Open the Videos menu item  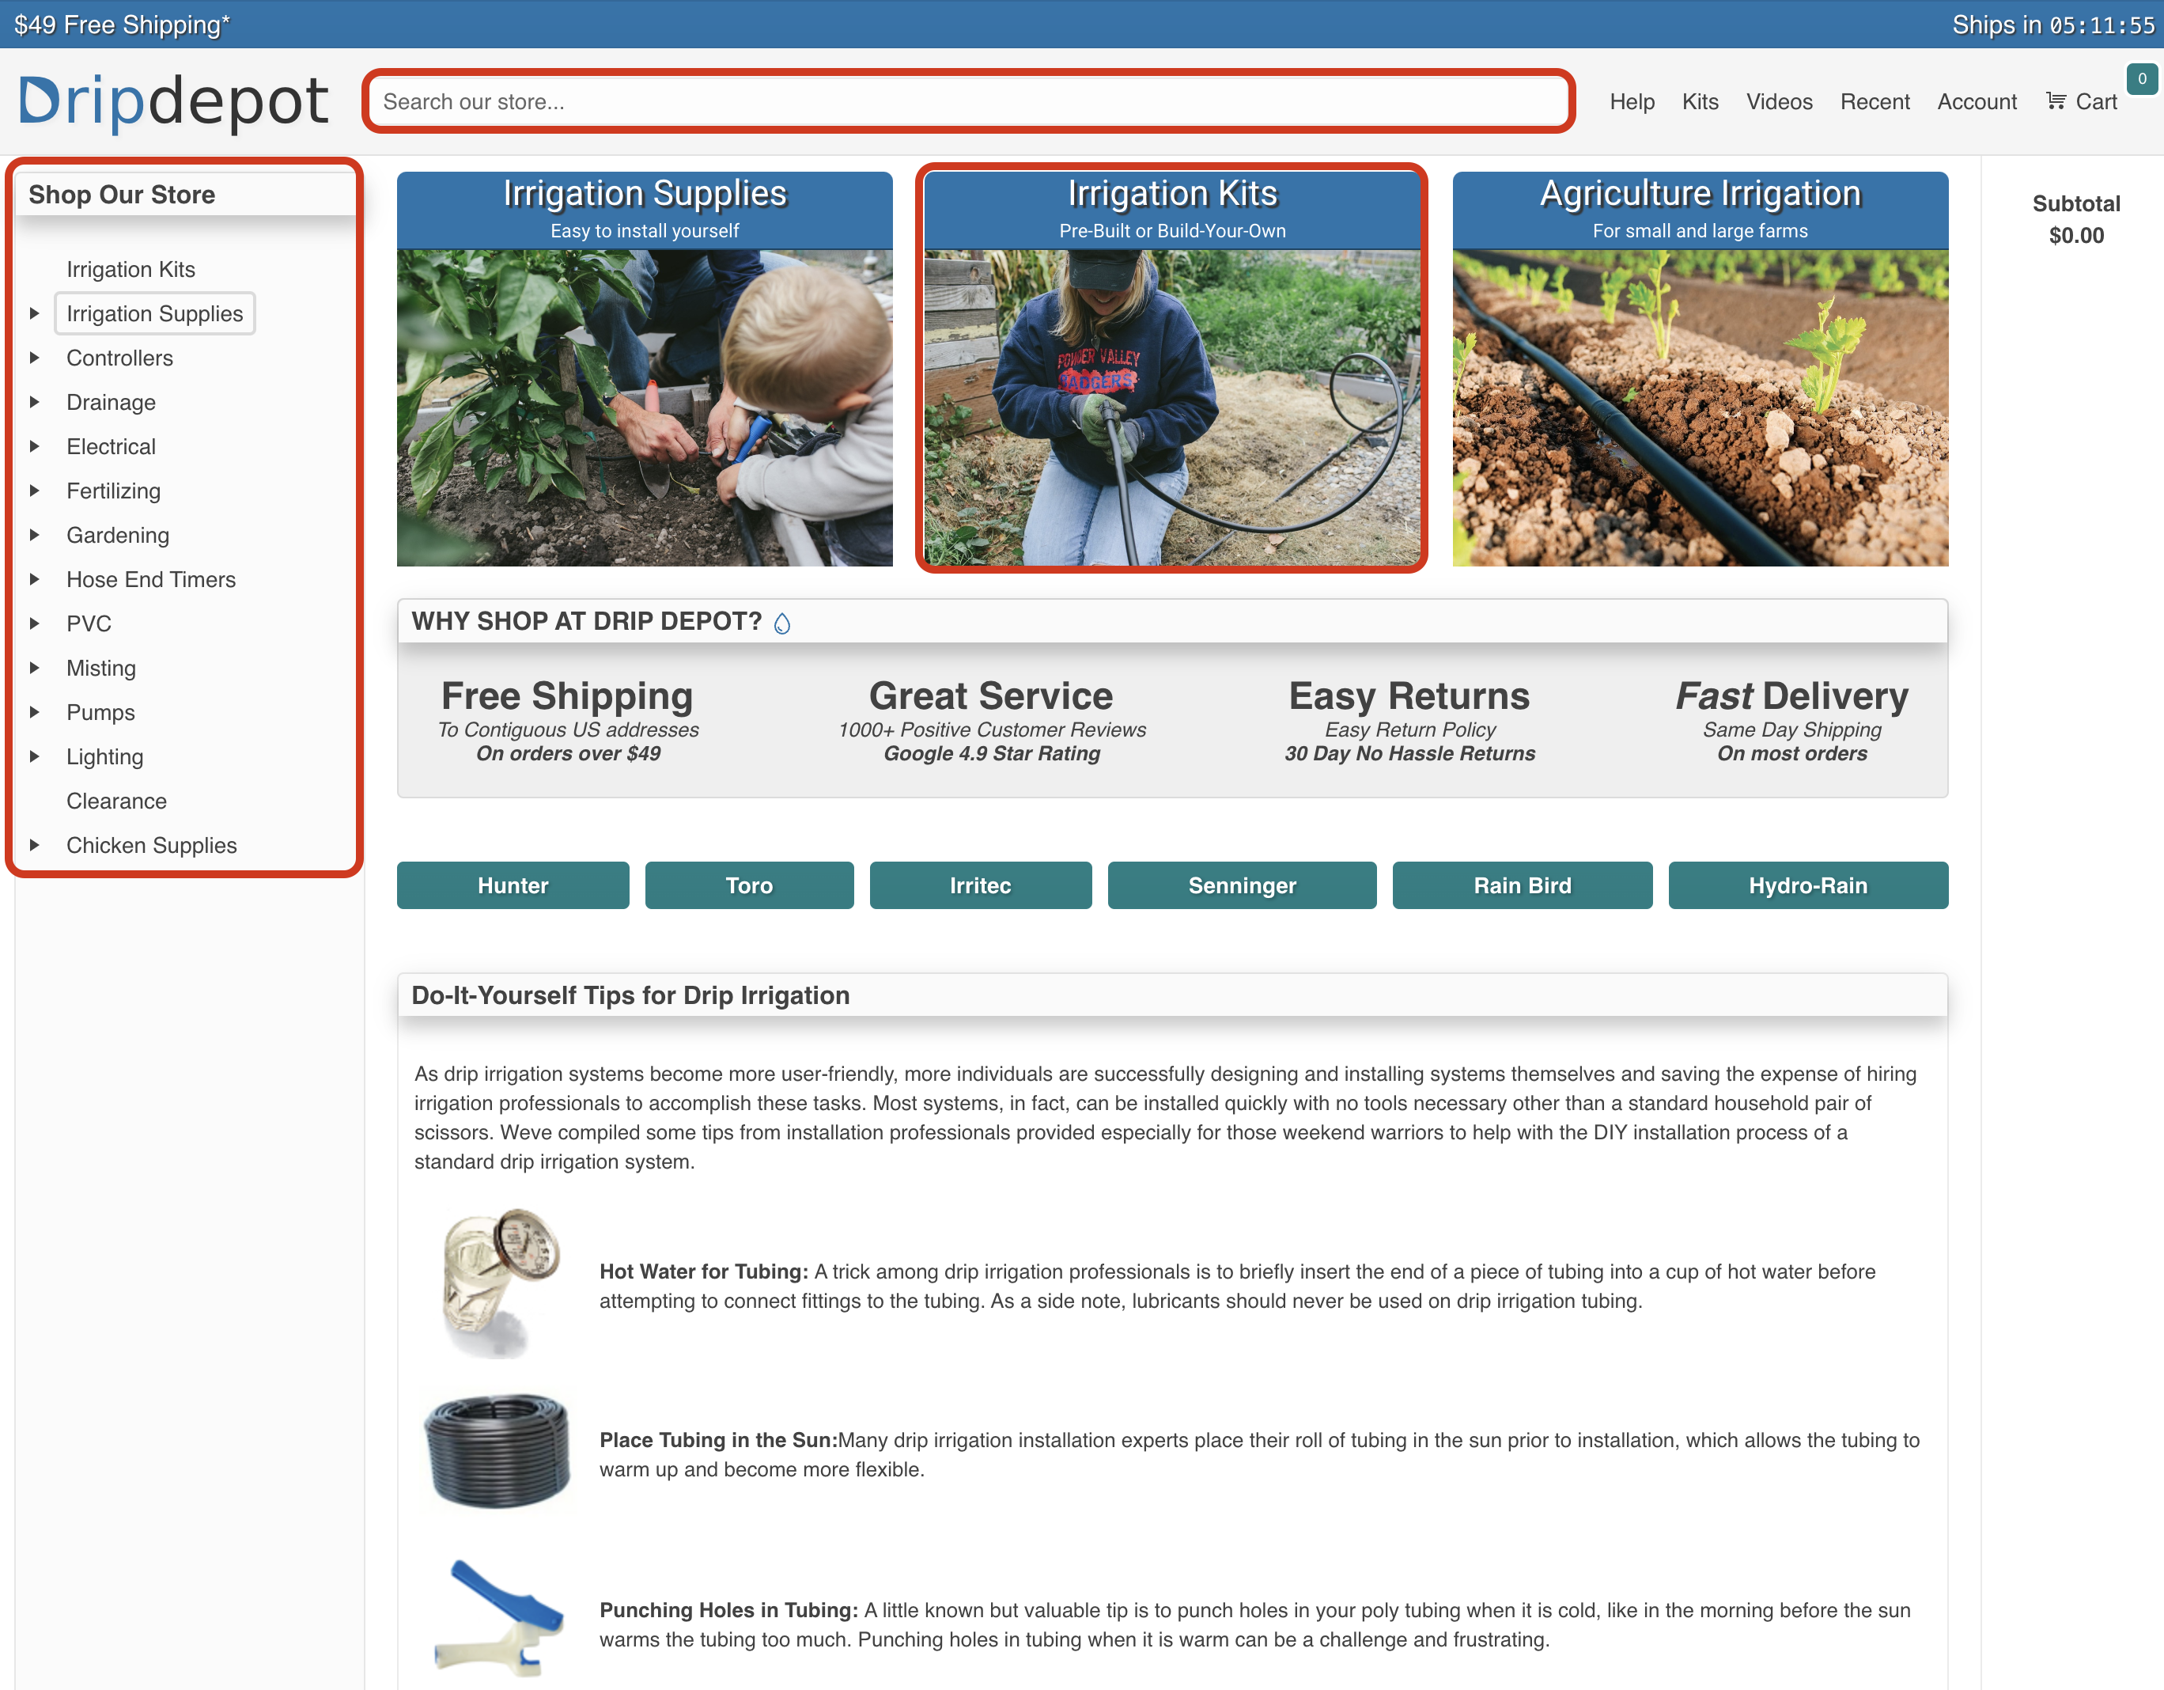pos(1779,101)
